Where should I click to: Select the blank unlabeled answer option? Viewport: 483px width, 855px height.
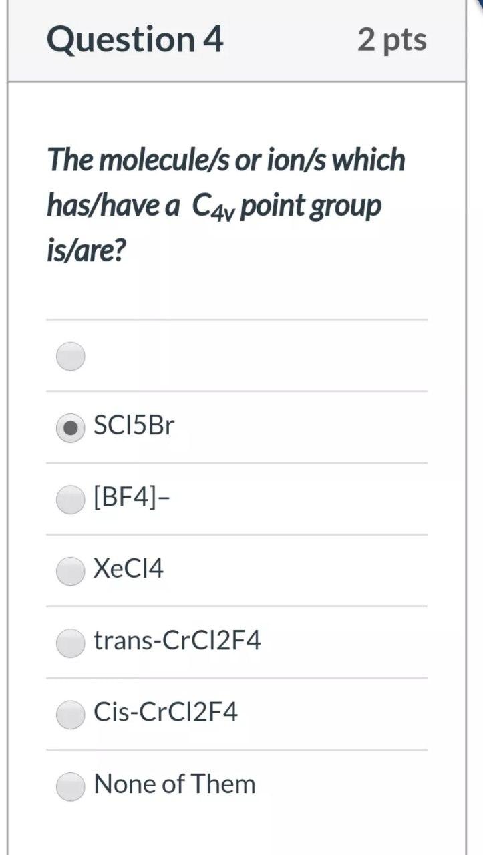coord(70,356)
